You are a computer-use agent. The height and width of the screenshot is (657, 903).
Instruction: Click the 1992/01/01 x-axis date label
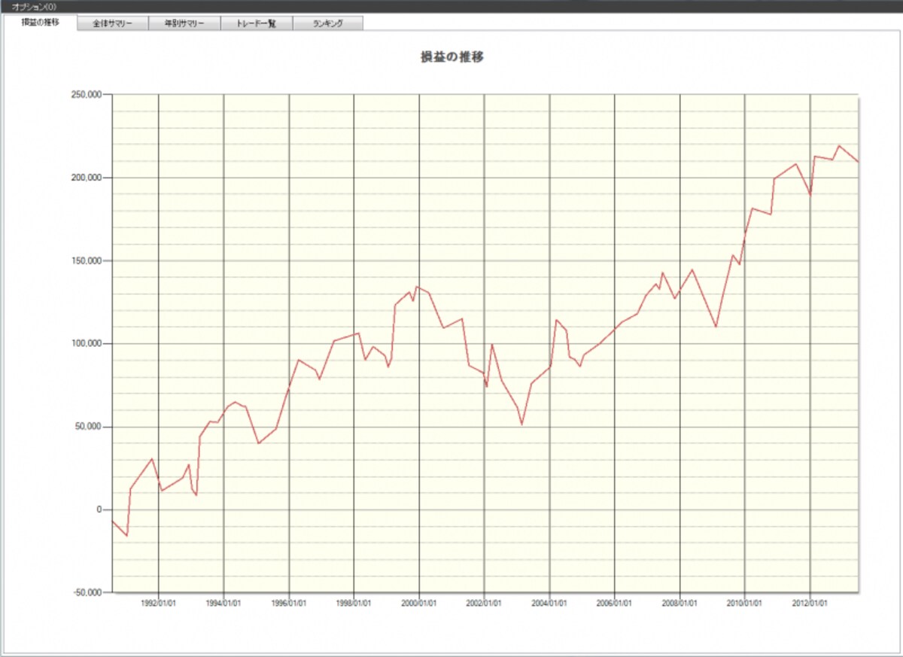pos(159,603)
